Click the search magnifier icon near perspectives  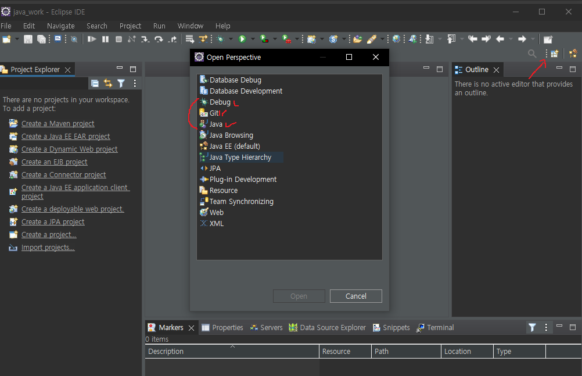click(x=532, y=54)
